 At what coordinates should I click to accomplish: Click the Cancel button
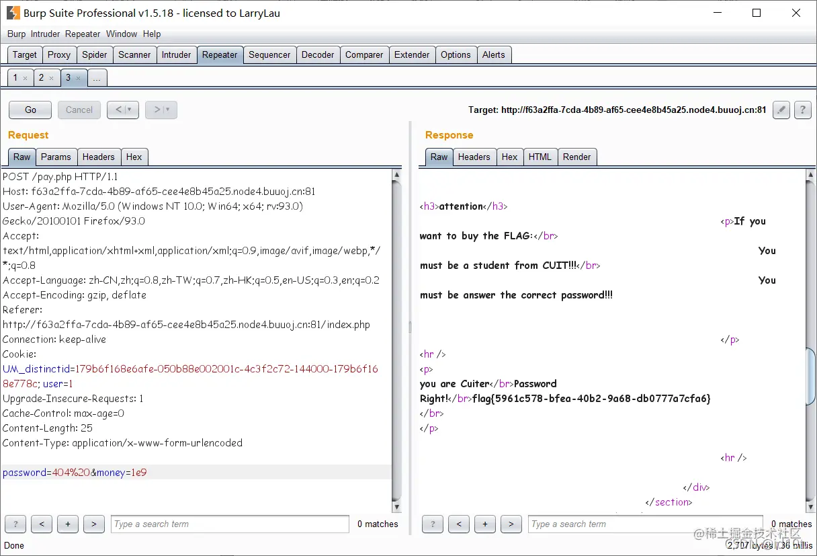tap(79, 110)
